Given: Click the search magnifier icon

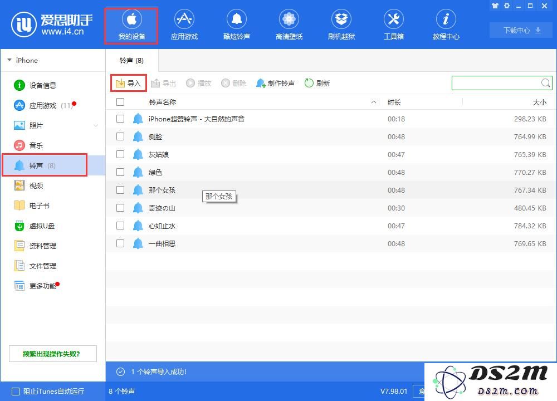Looking at the screenshot, I should coord(546,83).
